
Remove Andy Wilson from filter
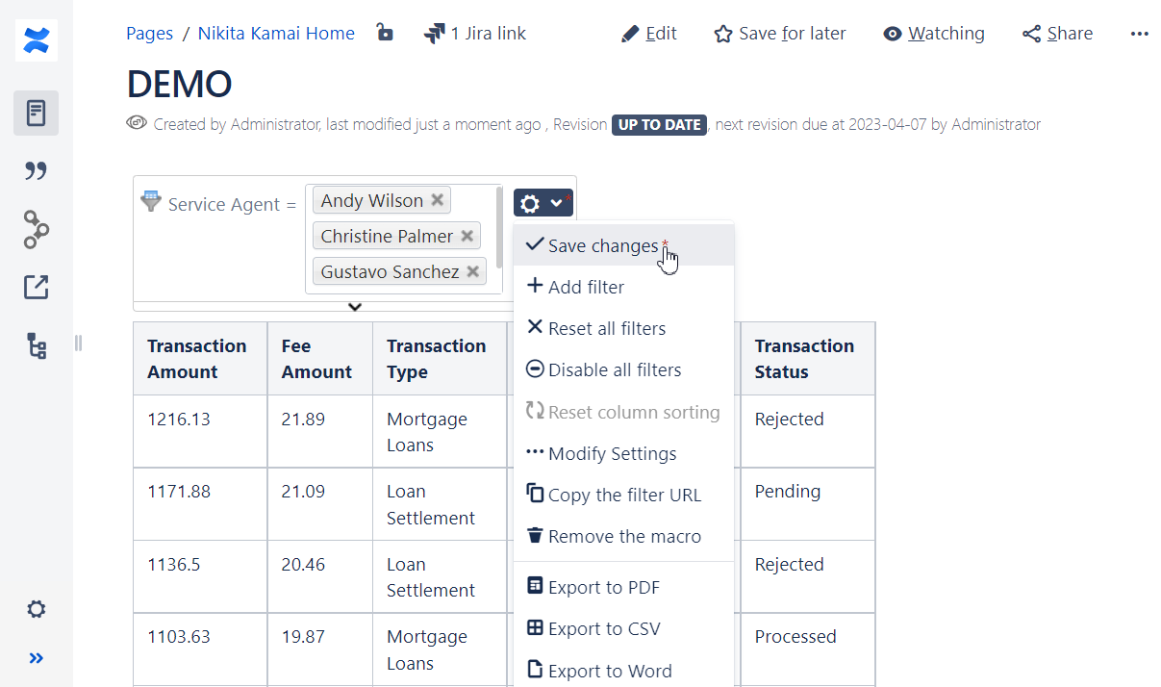(437, 200)
